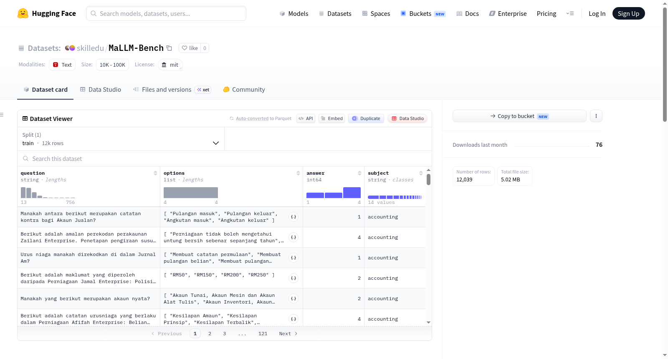The image size is (668, 359).
Task: Open the left sidebar table of contents icon
Action: 2,115
